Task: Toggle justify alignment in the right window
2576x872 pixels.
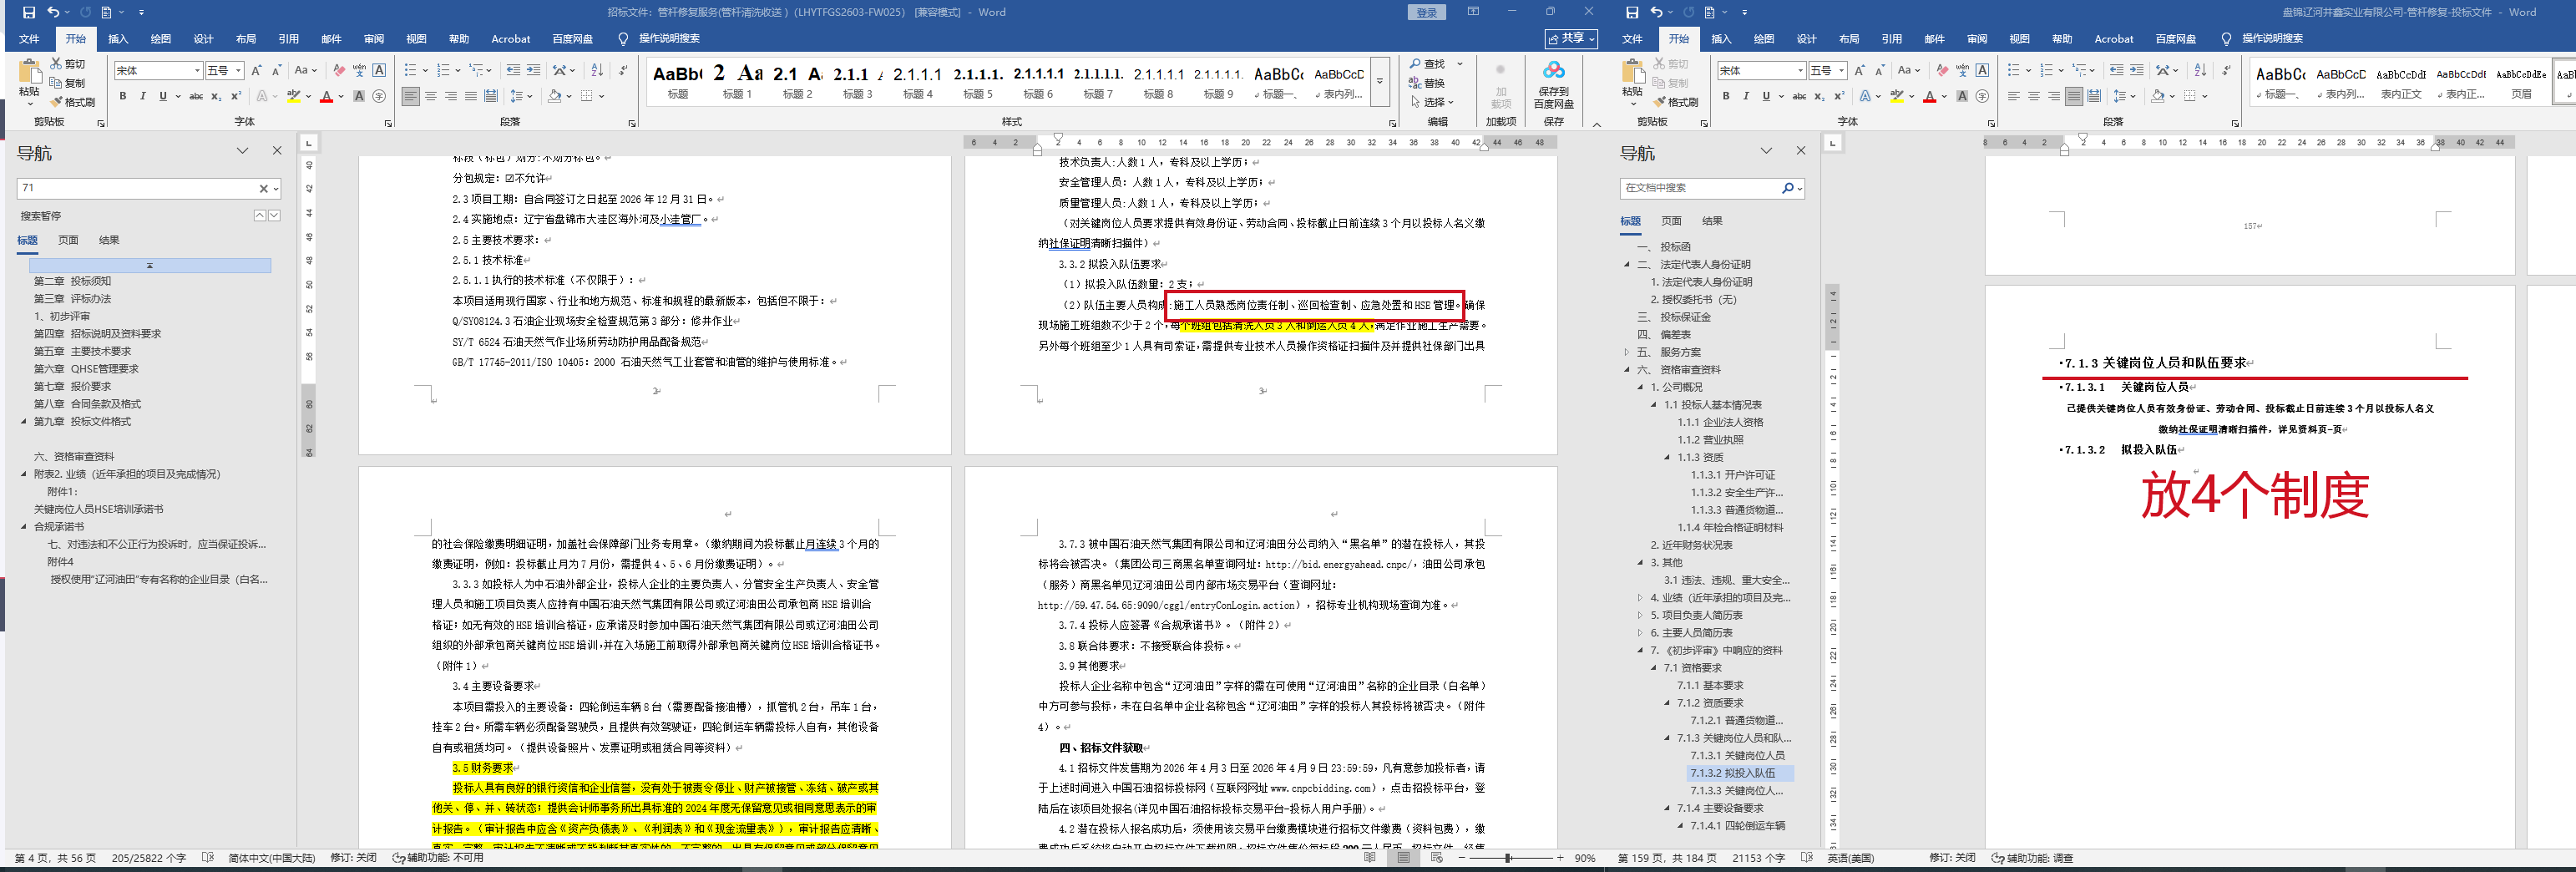Action: click(x=2074, y=96)
